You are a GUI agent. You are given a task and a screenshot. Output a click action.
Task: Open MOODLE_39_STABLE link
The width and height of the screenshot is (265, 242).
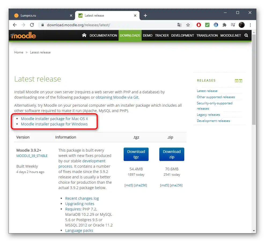[x=32, y=156]
